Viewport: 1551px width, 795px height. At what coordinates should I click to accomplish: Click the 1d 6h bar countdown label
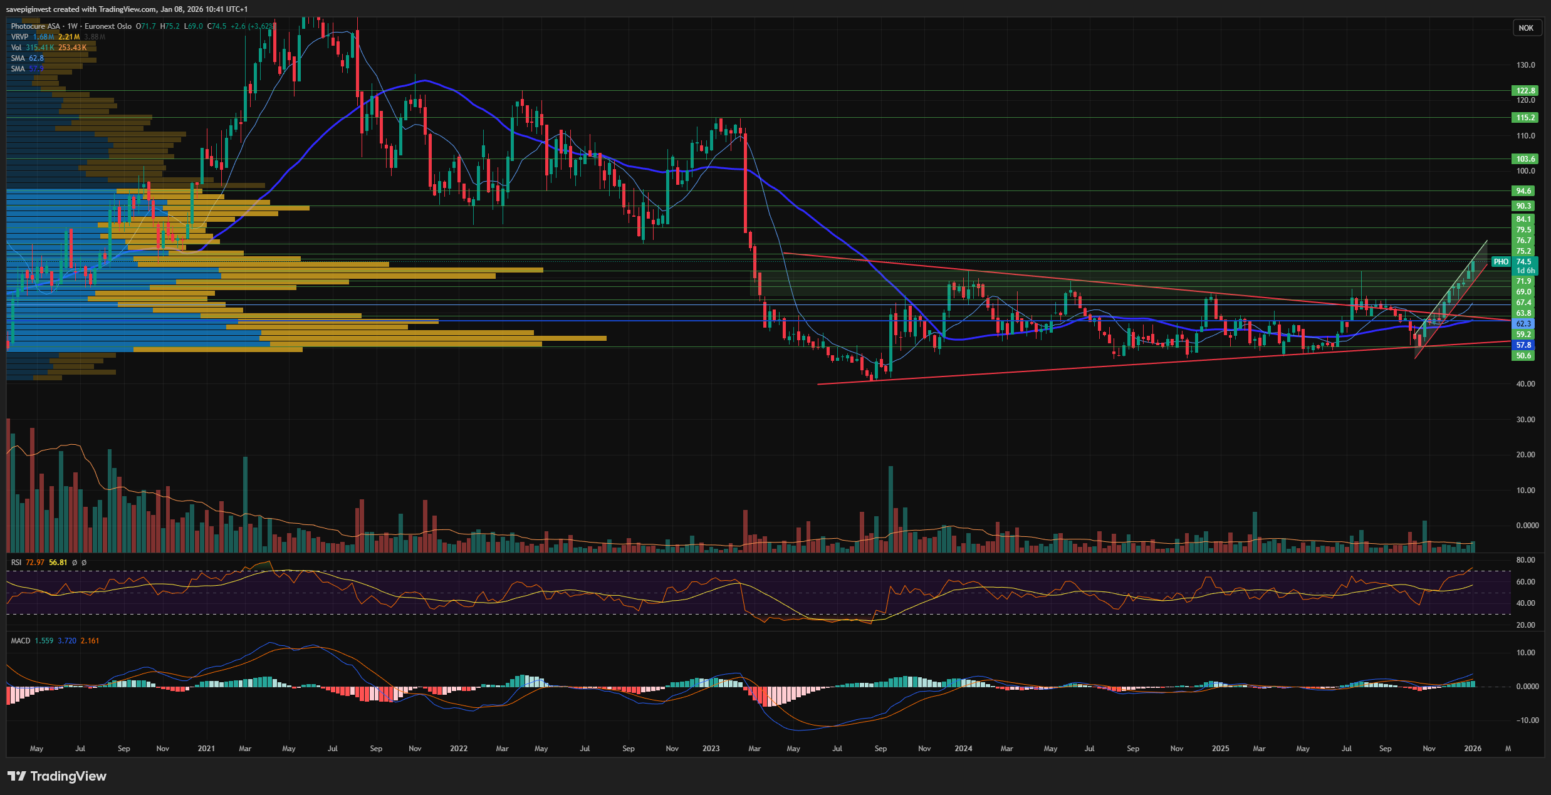click(1525, 271)
